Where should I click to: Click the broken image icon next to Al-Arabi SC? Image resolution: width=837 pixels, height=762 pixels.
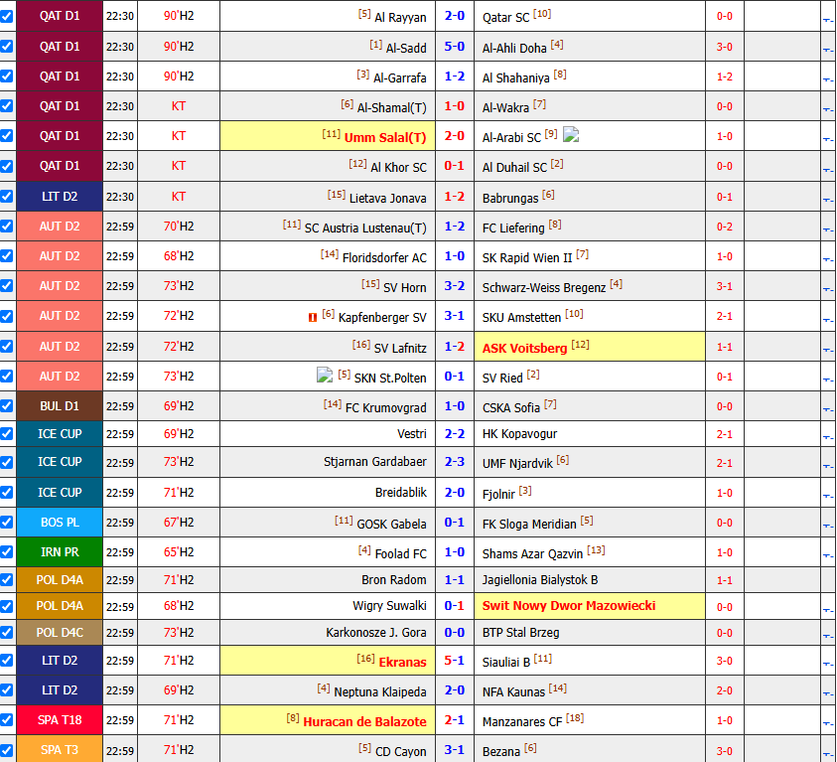571,134
